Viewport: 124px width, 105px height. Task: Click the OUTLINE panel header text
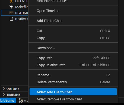[x=13, y=89]
